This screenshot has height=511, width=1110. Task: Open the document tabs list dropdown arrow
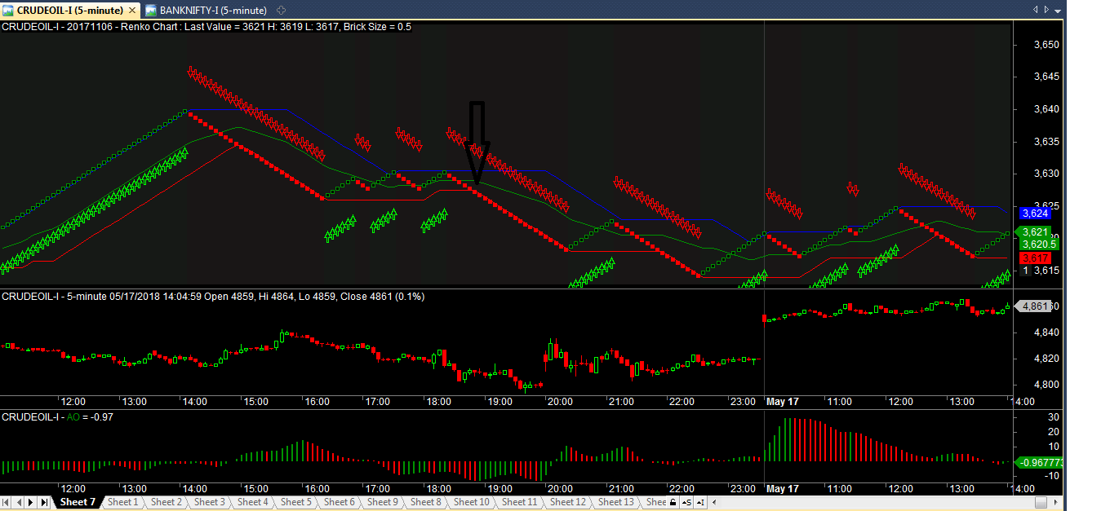click(1059, 10)
